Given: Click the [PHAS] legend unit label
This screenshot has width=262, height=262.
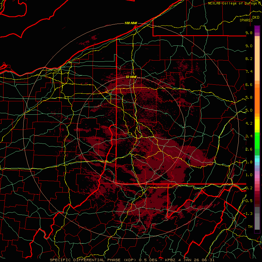Looking at the screenshot, I should point(246,20).
